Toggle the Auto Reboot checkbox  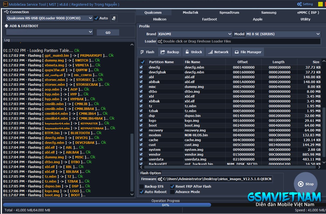142,192
